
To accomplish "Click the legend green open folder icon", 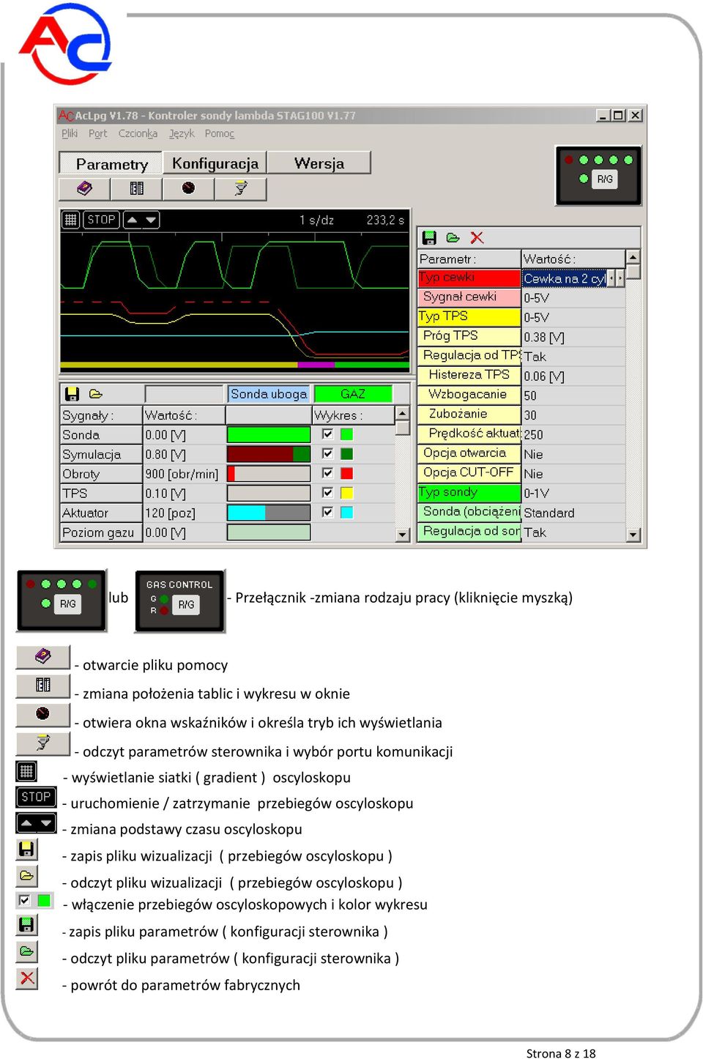I will tap(26, 951).
